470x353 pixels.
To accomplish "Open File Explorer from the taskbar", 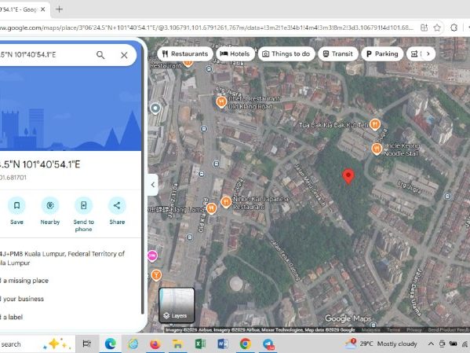I will click(177, 344).
